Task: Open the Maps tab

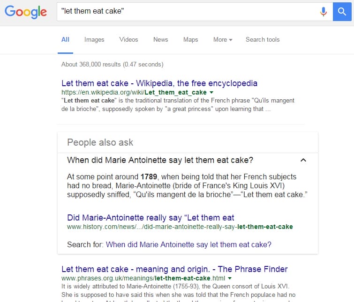Action: click(190, 40)
